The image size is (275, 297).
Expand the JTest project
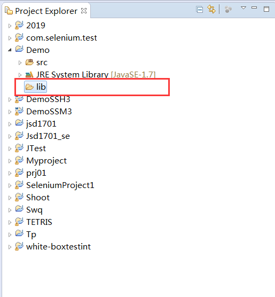pyautogui.click(x=10, y=148)
